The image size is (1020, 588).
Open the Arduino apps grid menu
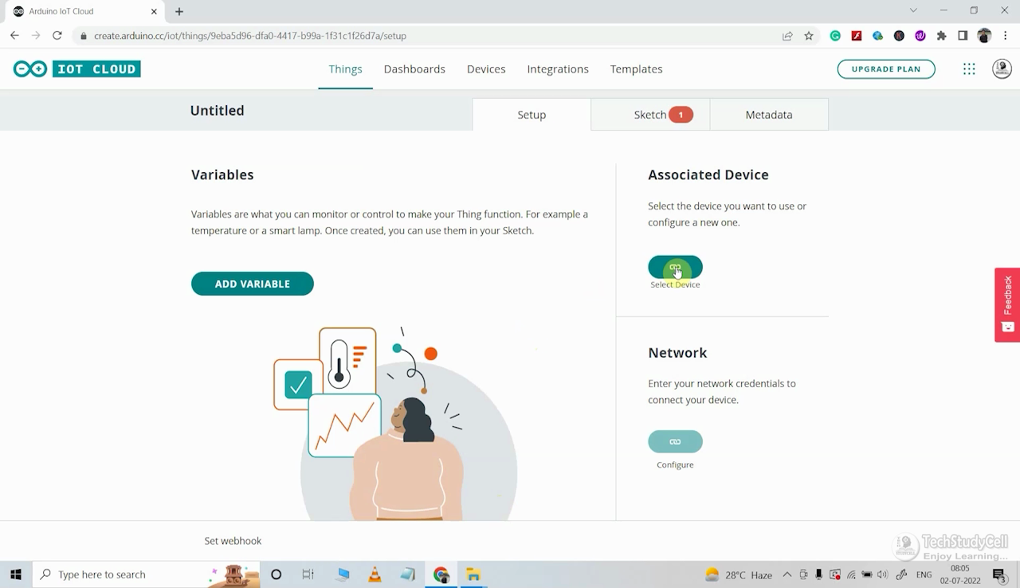click(x=969, y=69)
